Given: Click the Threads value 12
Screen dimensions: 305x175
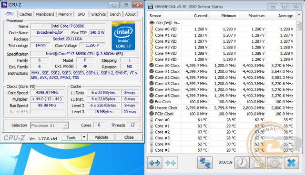Looking at the screenshot, I should pos(132,125).
